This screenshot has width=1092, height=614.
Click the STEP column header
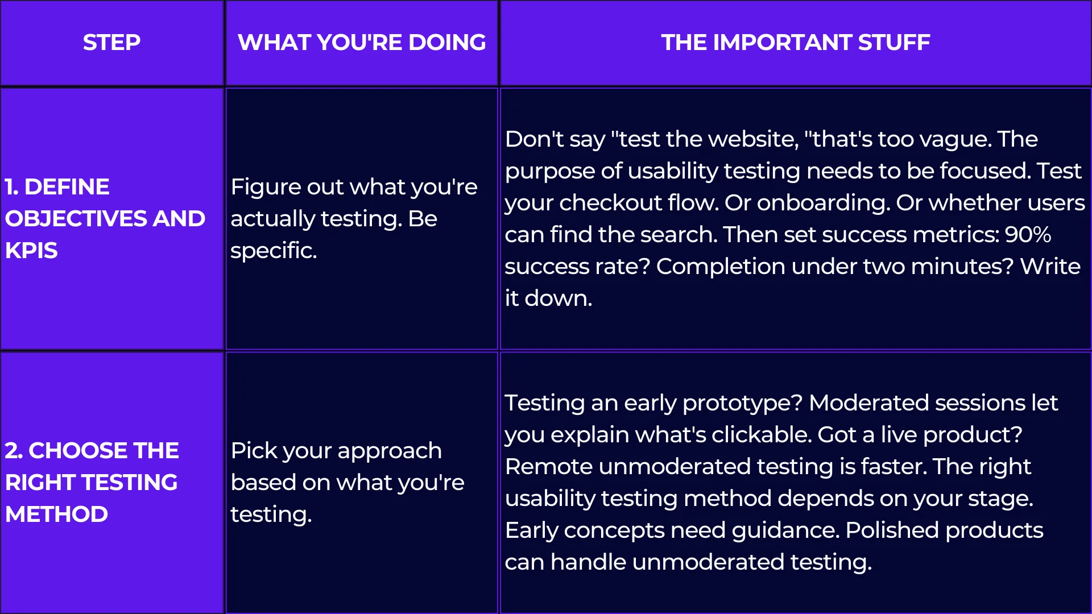point(111,43)
